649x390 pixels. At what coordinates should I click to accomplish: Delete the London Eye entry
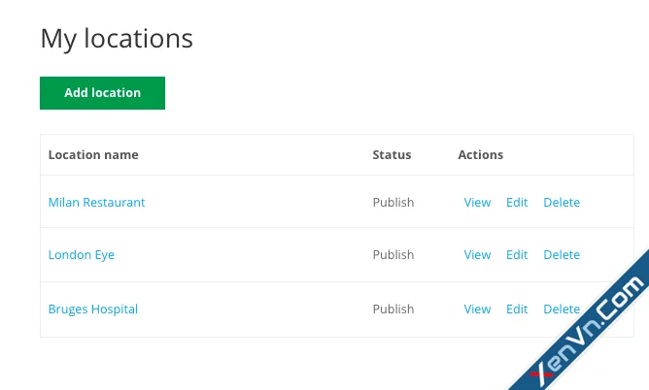click(x=562, y=255)
